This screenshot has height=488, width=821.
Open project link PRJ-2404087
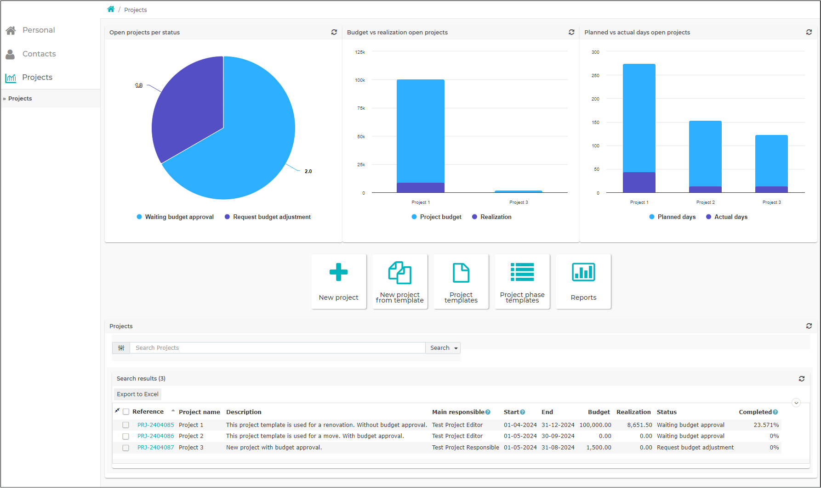156,448
